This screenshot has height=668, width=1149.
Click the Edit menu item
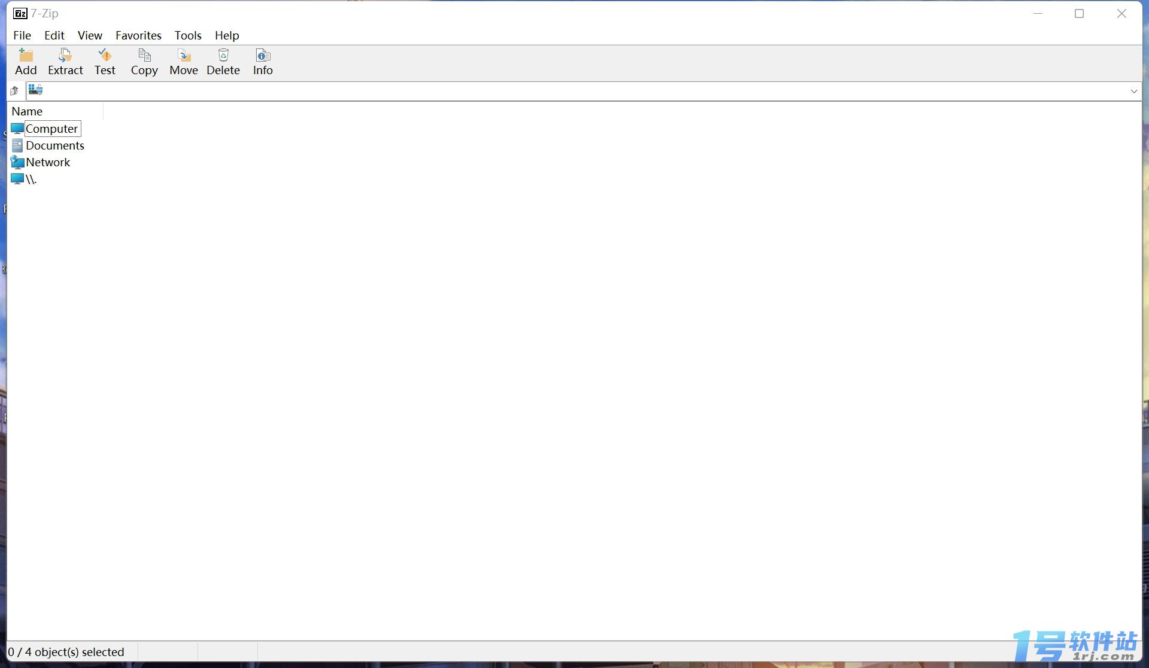tap(54, 35)
